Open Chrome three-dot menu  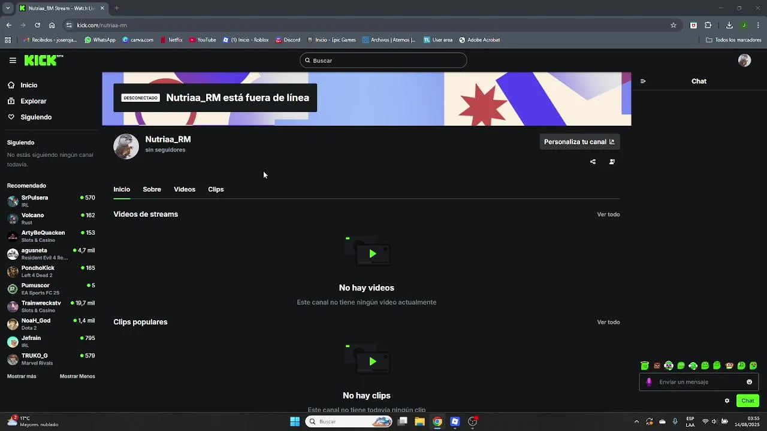tap(759, 25)
